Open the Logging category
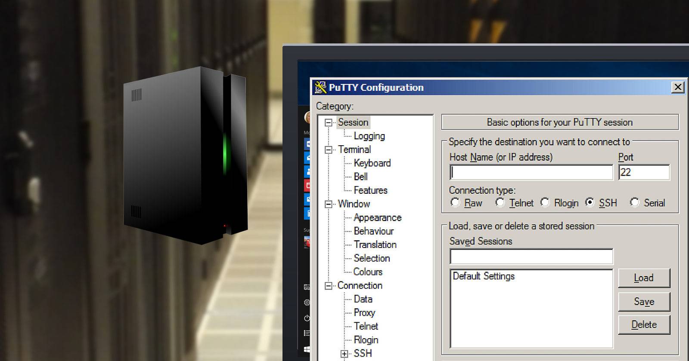 (369, 136)
